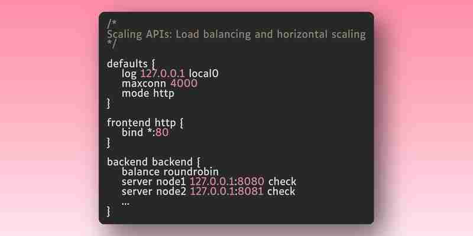Click the closing brace of the backend block
This screenshot has height=236, width=473.
109,211
